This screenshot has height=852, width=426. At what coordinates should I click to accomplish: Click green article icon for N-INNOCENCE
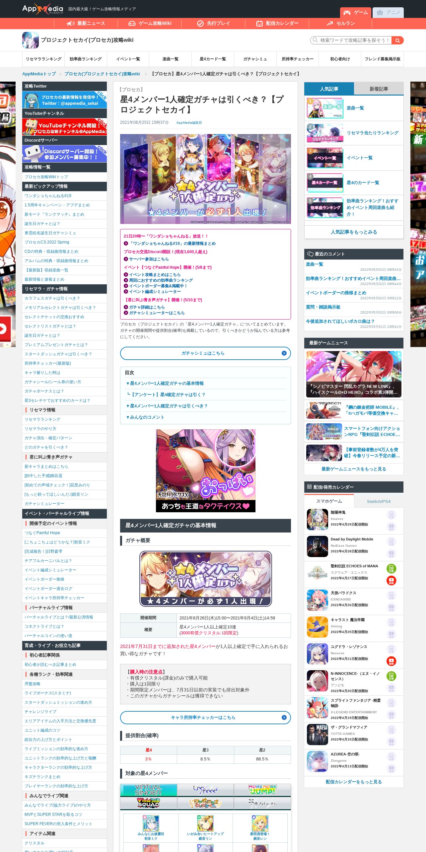click(391, 676)
